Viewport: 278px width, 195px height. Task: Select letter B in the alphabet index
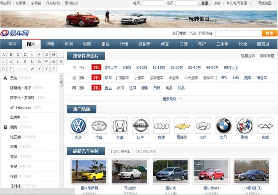pyautogui.click(x=11, y=55)
